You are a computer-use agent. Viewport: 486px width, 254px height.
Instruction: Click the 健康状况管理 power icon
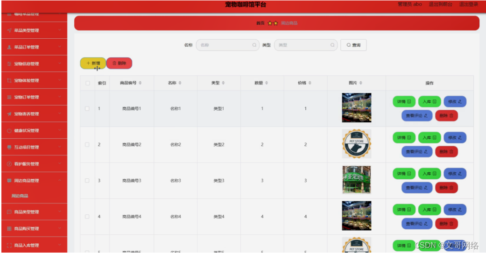tap(9, 131)
